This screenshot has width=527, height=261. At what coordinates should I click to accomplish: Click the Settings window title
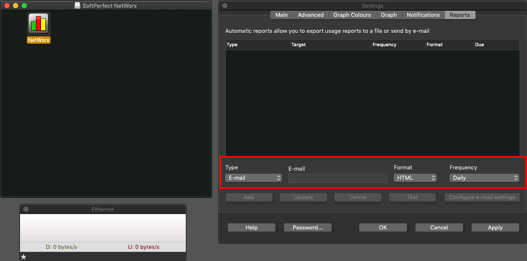pos(373,6)
